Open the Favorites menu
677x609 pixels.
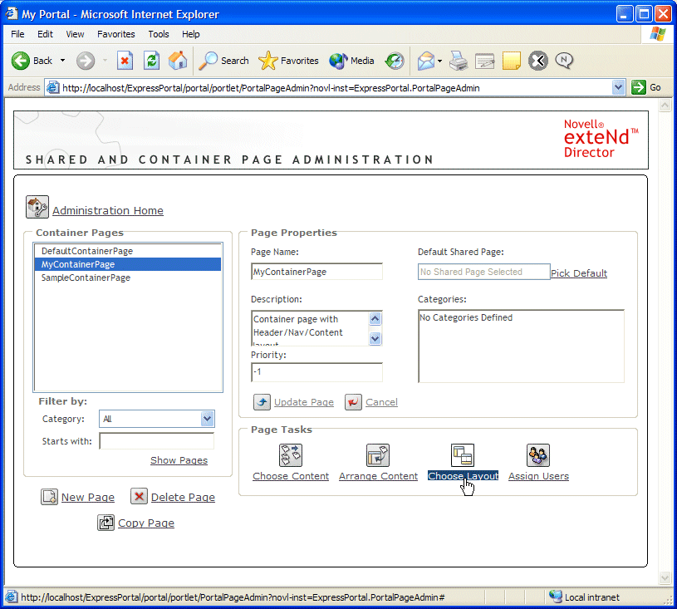pyautogui.click(x=115, y=34)
